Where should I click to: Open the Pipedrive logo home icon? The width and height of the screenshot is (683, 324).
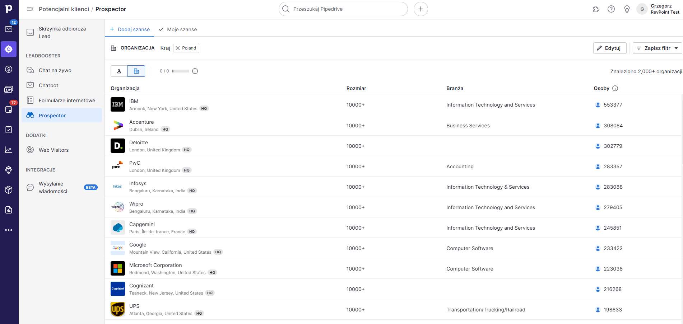[9, 9]
